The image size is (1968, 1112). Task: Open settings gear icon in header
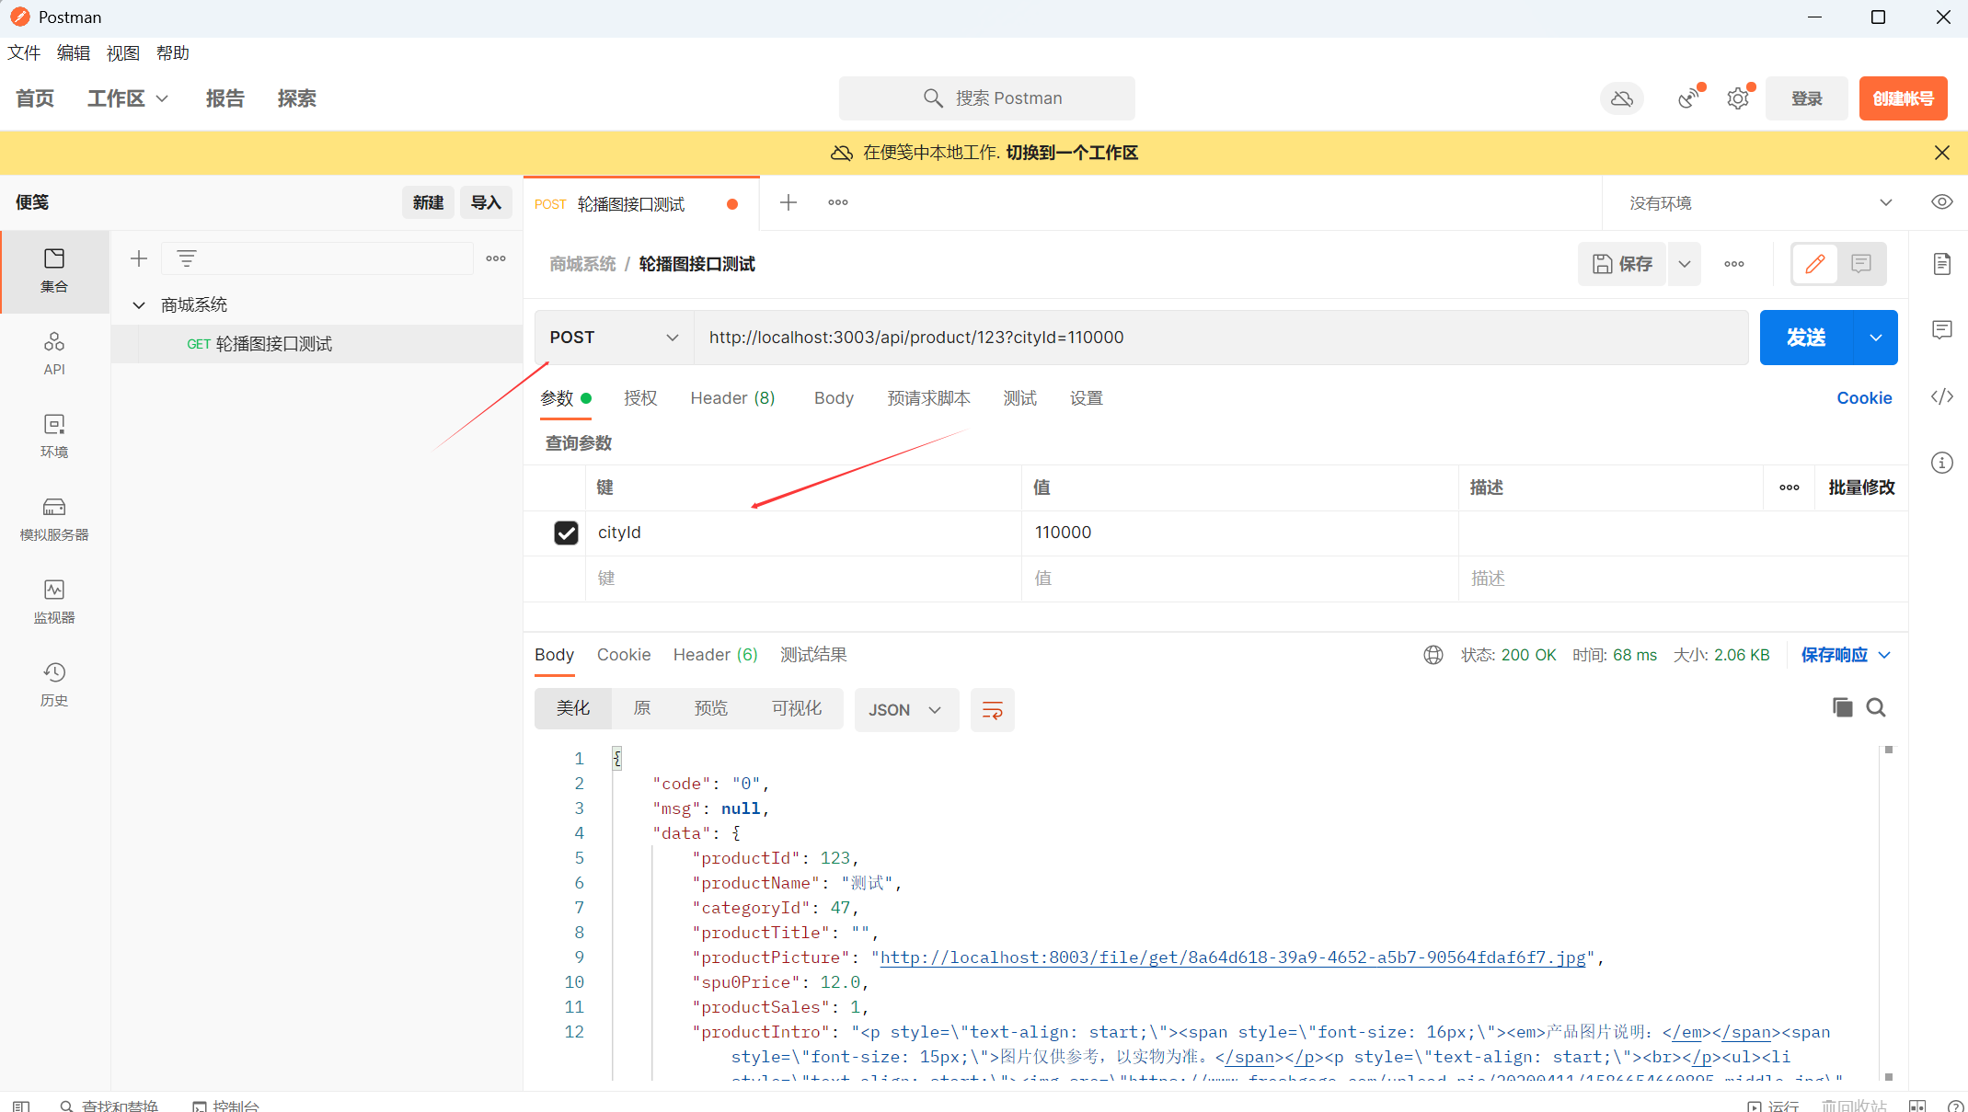[1737, 98]
